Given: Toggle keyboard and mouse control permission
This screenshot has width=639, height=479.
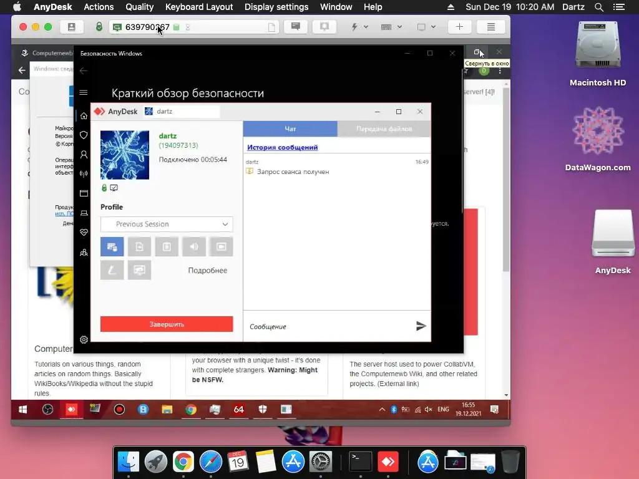Looking at the screenshot, I should coord(112,246).
